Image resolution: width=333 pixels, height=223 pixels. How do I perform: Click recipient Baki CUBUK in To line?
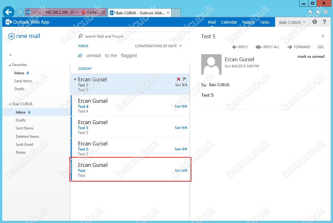tap(219, 85)
